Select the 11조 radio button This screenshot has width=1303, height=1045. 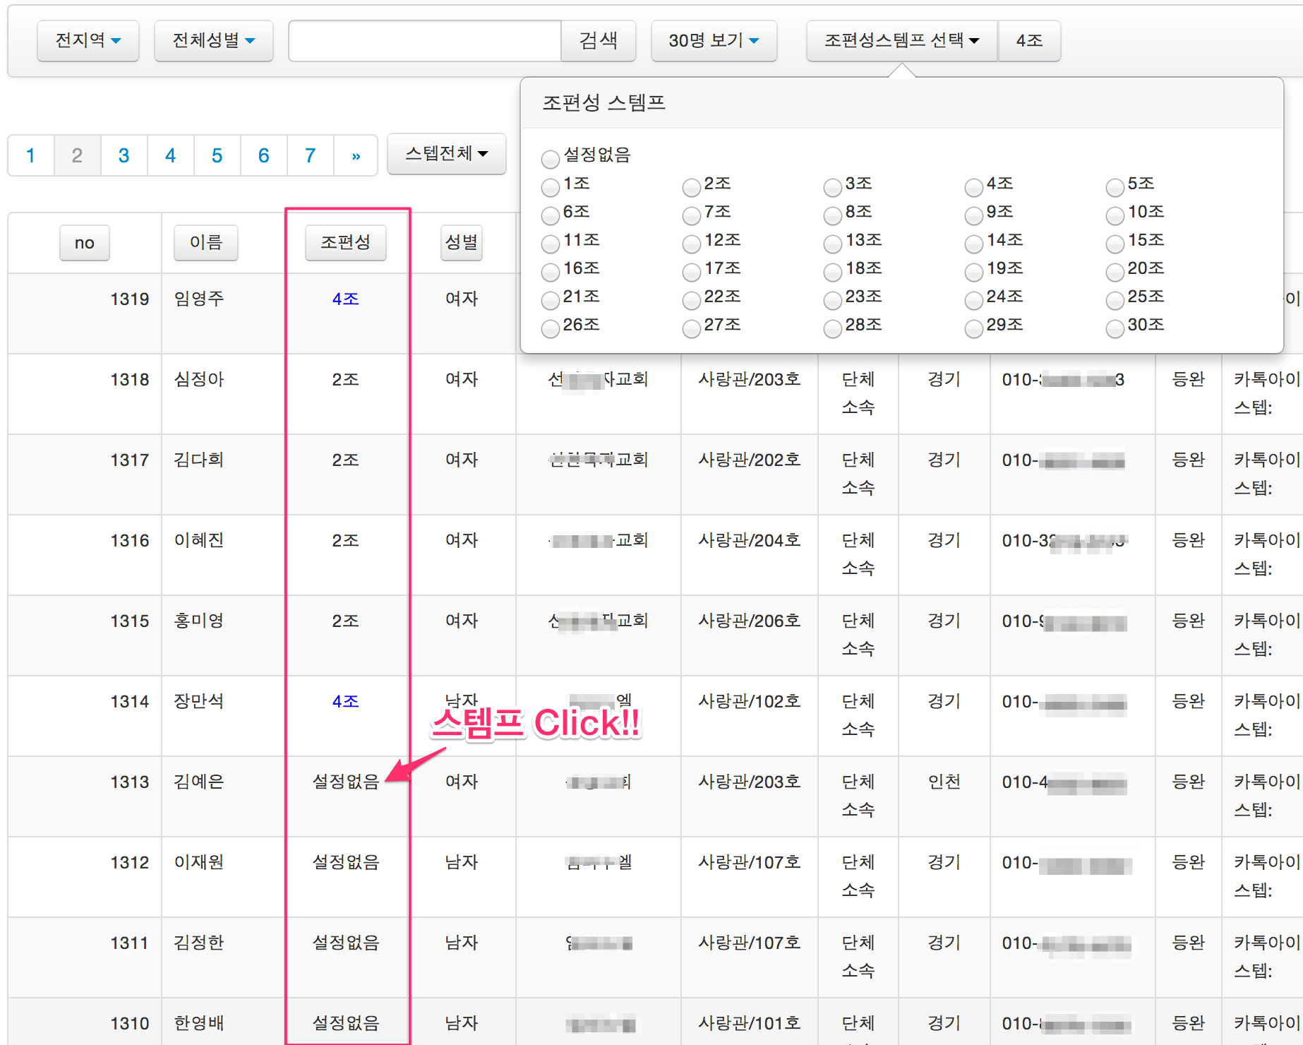551,244
